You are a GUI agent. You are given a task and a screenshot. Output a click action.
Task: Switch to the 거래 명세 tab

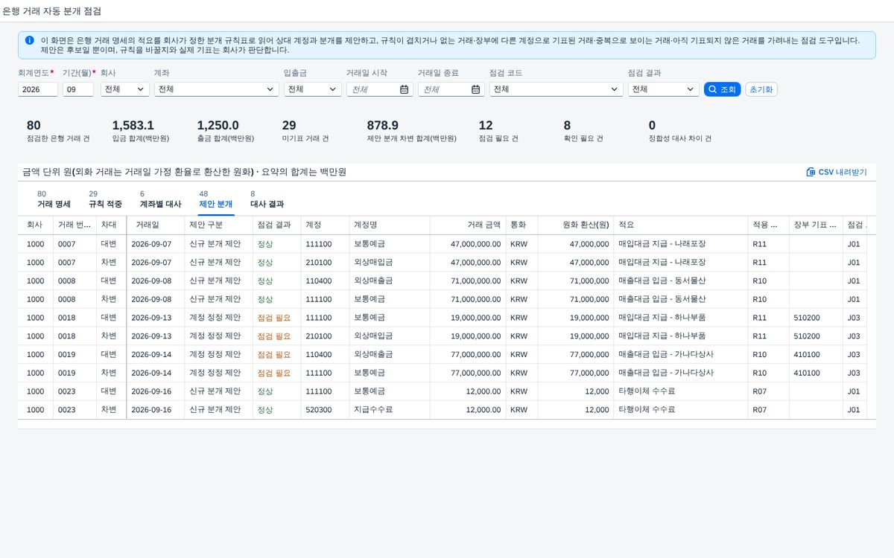54,199
